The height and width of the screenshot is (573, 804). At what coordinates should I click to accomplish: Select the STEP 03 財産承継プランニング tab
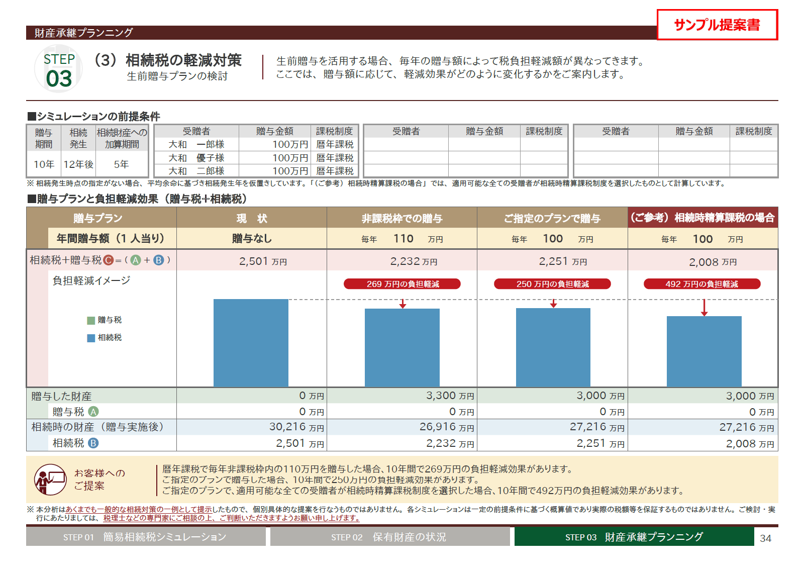[x=634, y=537]
